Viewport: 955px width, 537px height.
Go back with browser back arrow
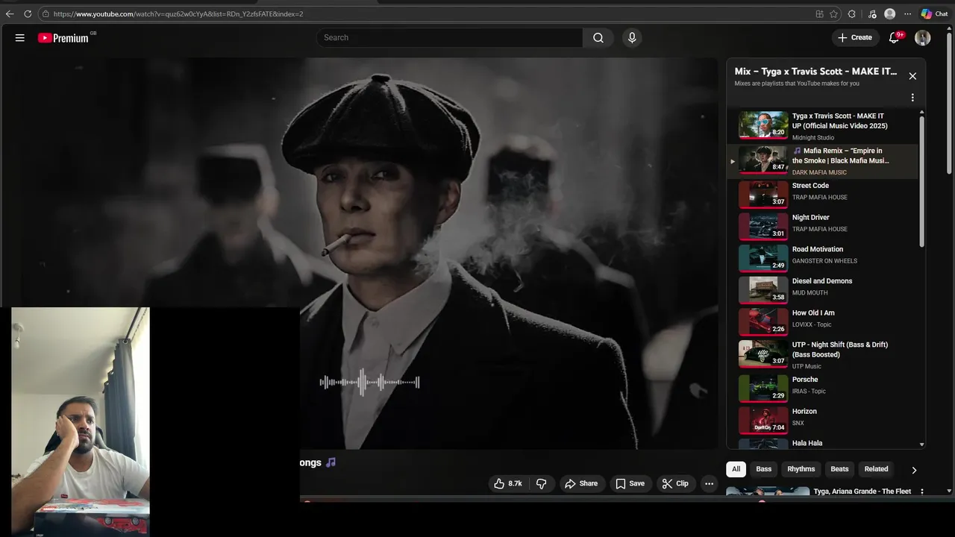10,13
